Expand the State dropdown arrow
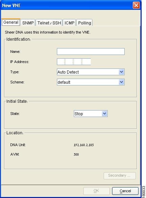This screenshot has width=146, height=198. point(104,114)
